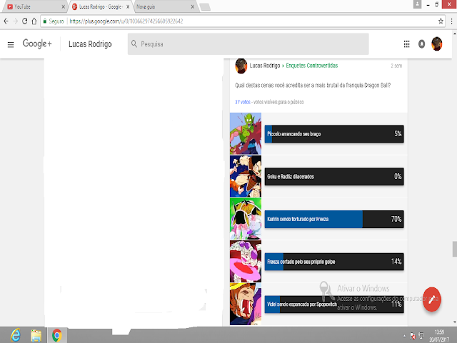This screenshot has width=457, height=343.
Task: Click the Chrome user profile button
Action: click(x=417, y=4)
